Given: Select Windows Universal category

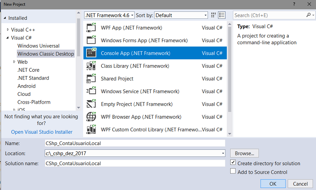Looking at the screenshot, I should tap(38, 46).
